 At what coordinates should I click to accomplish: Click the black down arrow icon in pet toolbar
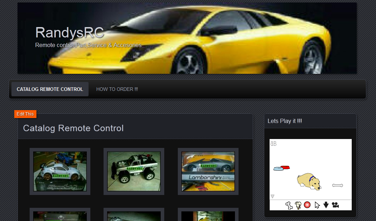tap(326, 205)
